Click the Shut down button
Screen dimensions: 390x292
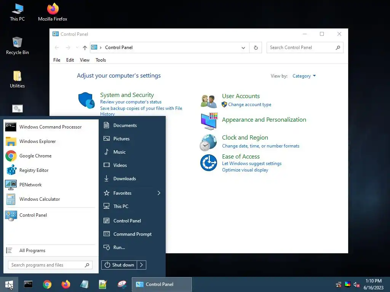119,265
